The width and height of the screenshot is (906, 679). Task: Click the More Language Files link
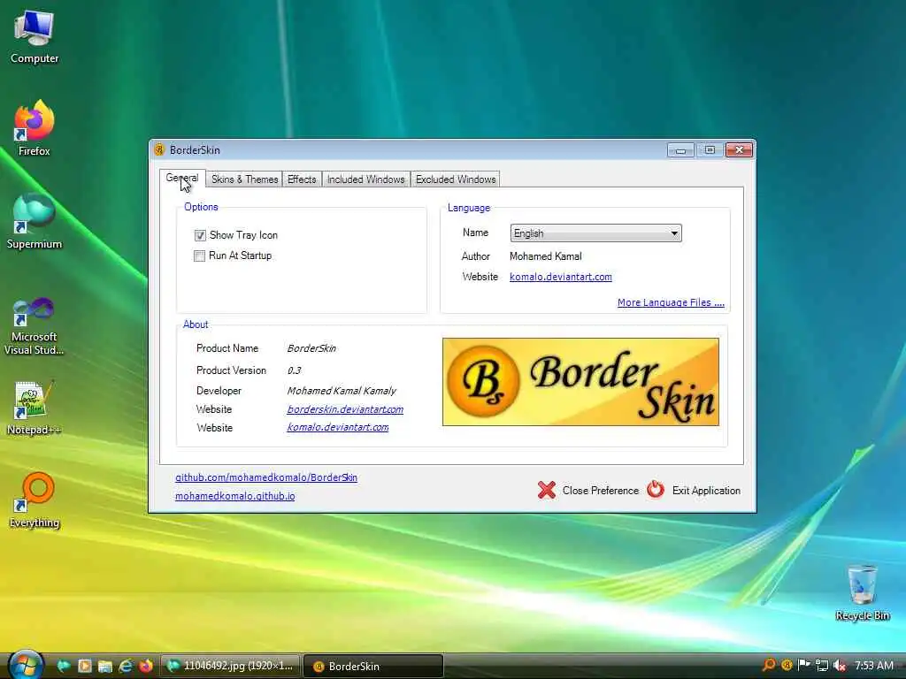pyautogui.click(x=671, y=302)
